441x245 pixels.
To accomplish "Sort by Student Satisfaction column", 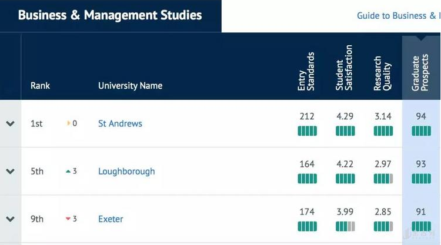I will coord(345,68).
